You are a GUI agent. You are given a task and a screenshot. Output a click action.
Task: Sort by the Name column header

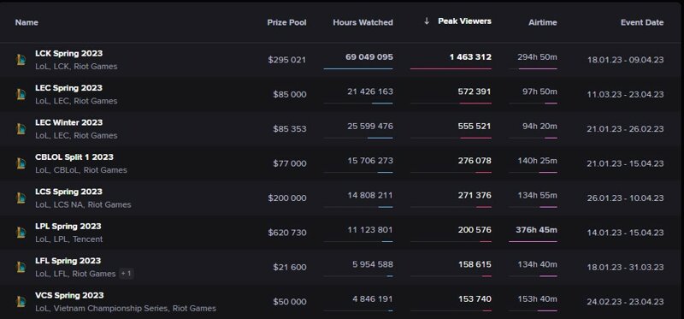pyautogui.click(x=27, y=22)
